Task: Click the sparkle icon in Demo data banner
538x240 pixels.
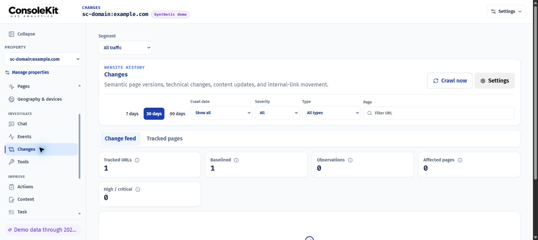Action: click(x=10, y=230)
